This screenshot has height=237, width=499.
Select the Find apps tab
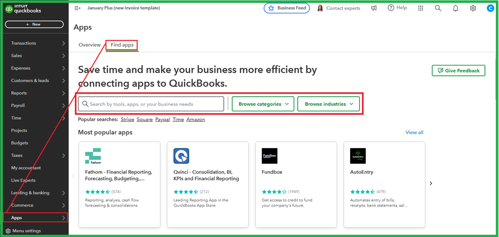[122, 45]
